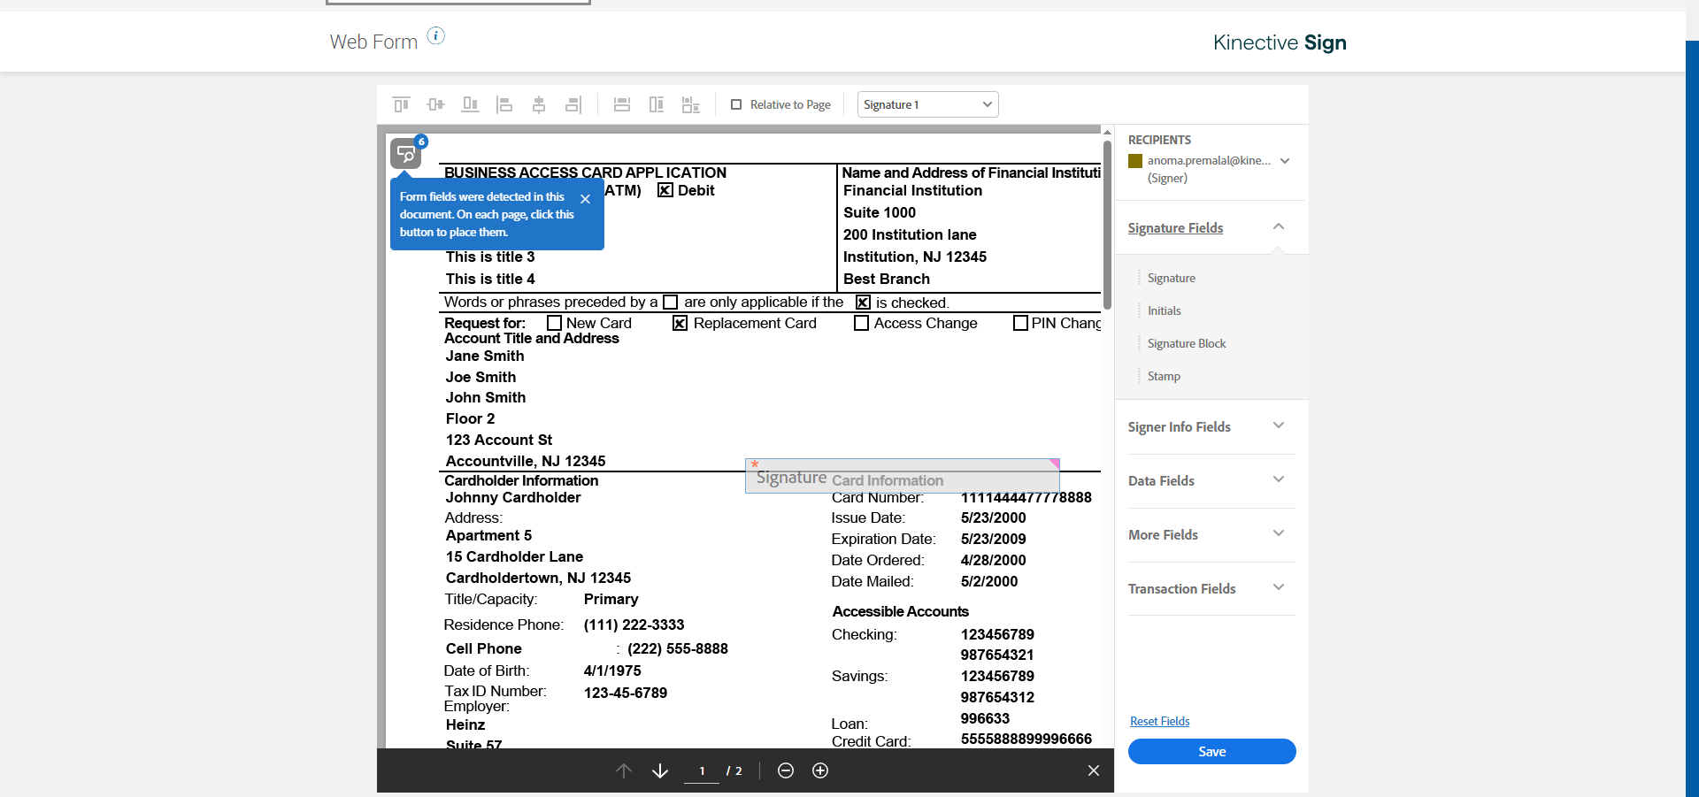
Task: Enable the Relative to Page checkbox
Action: 736,104
